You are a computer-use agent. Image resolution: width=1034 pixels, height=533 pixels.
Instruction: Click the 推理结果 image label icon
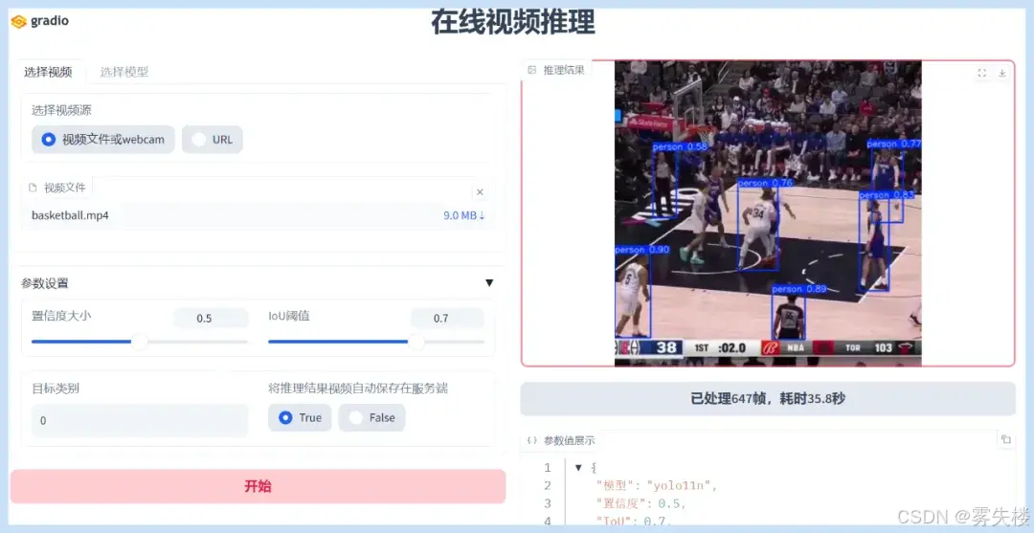pyautogui.click(x=532, y=71)
